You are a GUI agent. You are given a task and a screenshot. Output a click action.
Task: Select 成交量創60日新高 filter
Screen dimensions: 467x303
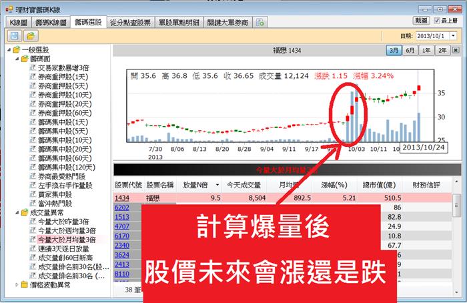coord(65,258)
